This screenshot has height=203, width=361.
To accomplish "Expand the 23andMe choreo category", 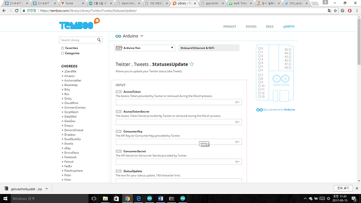I will (62, 71).
